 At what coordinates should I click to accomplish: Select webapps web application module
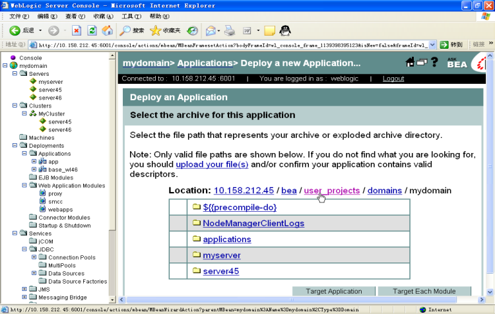(x=60, y=210)
